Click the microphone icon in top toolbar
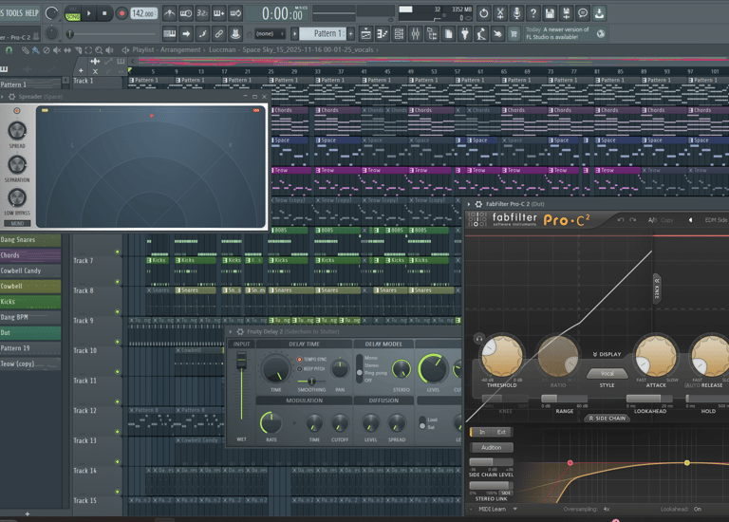The width and height of the screenshot is (729, 522). [516, 13]
